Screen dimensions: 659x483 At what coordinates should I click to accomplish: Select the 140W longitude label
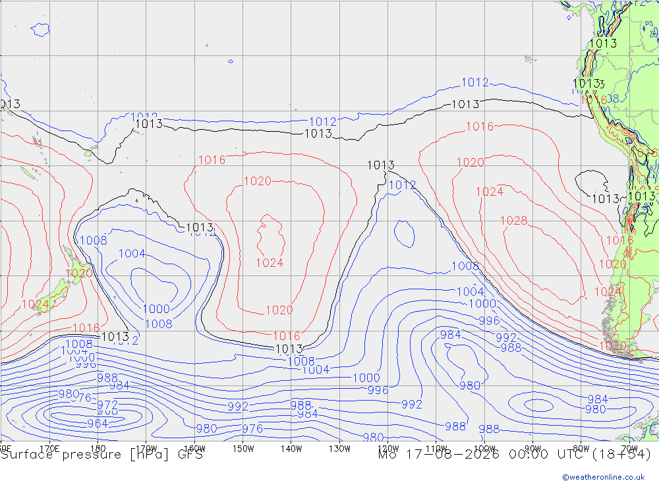click(291, 449)
